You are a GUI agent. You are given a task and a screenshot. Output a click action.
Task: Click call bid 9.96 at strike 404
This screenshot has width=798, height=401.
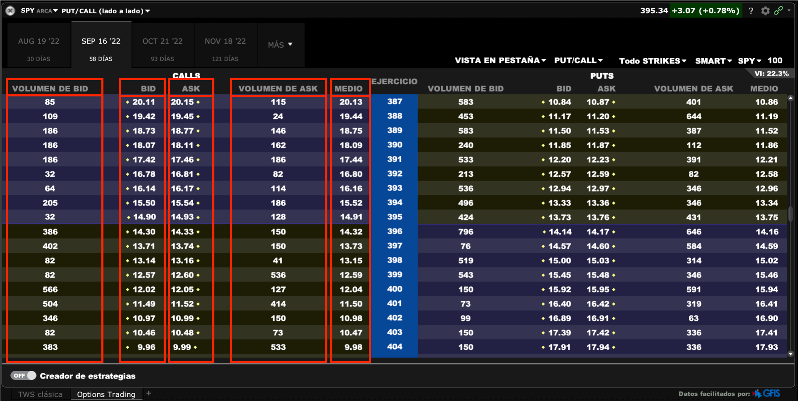tap(146, 347)
